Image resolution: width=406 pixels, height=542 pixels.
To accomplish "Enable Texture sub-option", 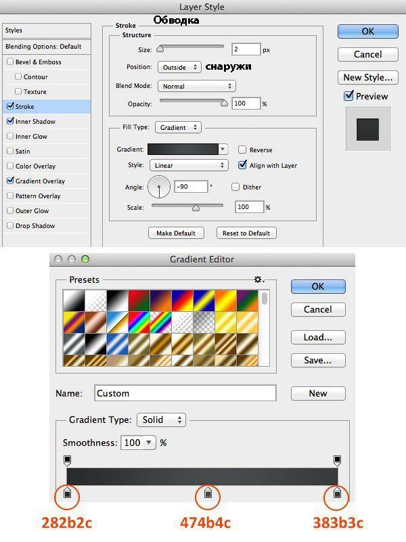I will pyautogui.click(x=18, y=91).
